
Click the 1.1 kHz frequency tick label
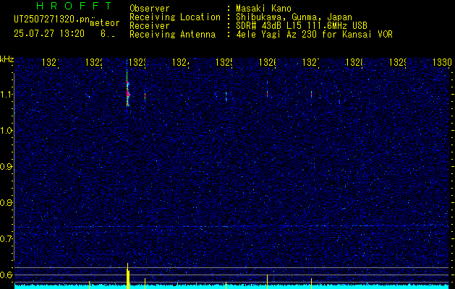pyautogui.click(x=6, y=95)
